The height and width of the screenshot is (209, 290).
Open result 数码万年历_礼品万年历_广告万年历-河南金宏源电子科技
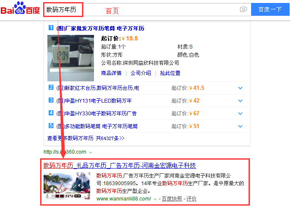tap(120, 166)
